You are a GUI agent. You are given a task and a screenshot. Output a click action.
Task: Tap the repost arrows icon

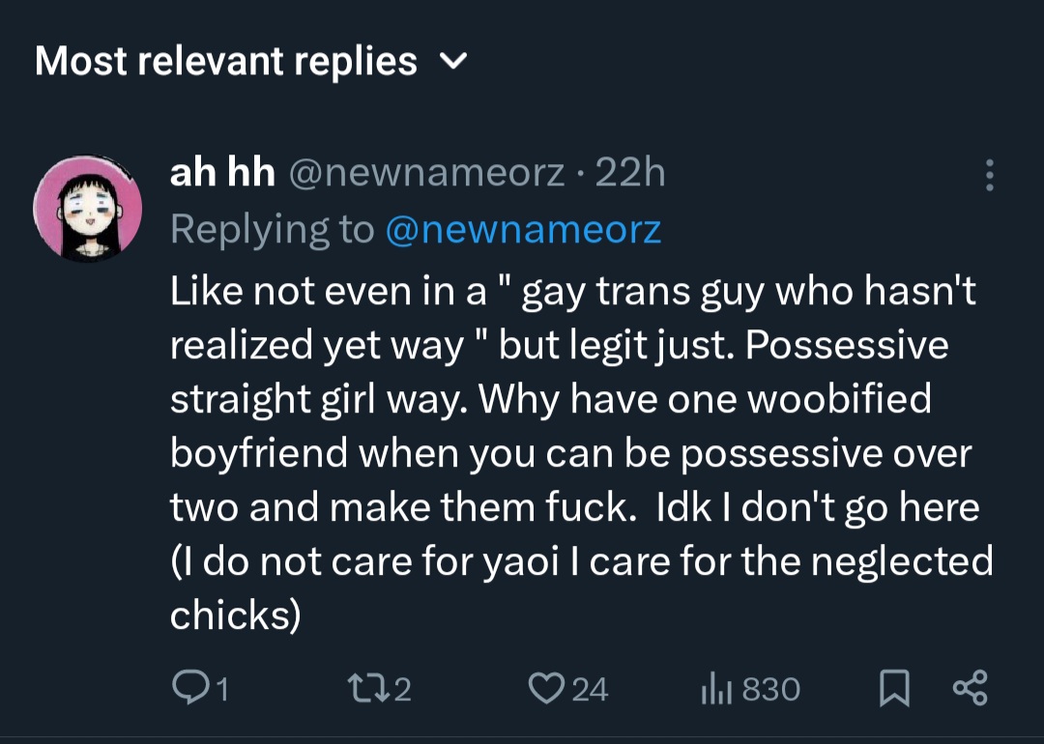click(366, 688)
